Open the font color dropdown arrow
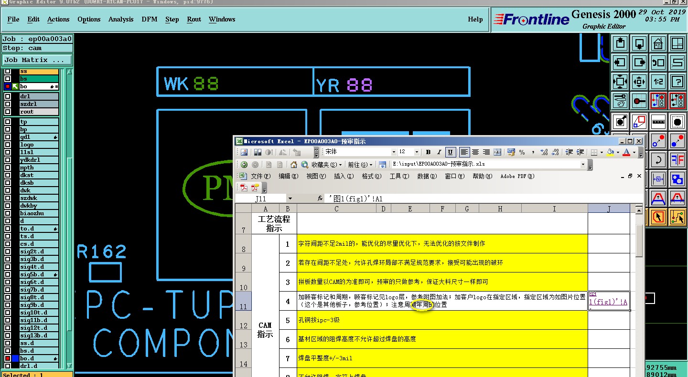Screen dimensions: 688x377 point(634,152)
